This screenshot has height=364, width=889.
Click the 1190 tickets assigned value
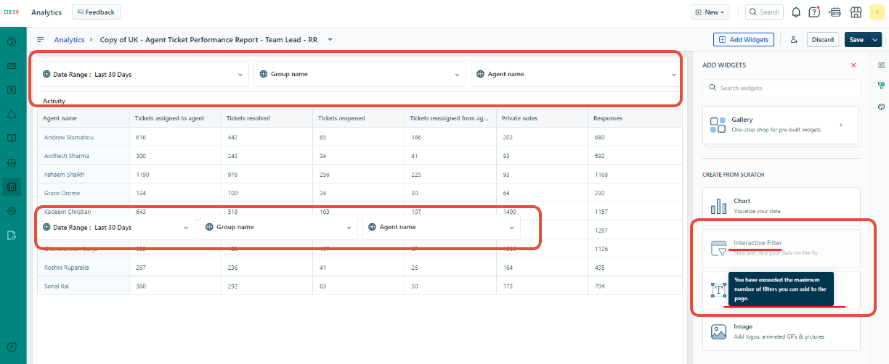point(142,174)
